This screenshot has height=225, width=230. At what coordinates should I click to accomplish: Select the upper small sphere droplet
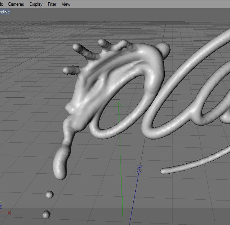[x=49, y=194]
